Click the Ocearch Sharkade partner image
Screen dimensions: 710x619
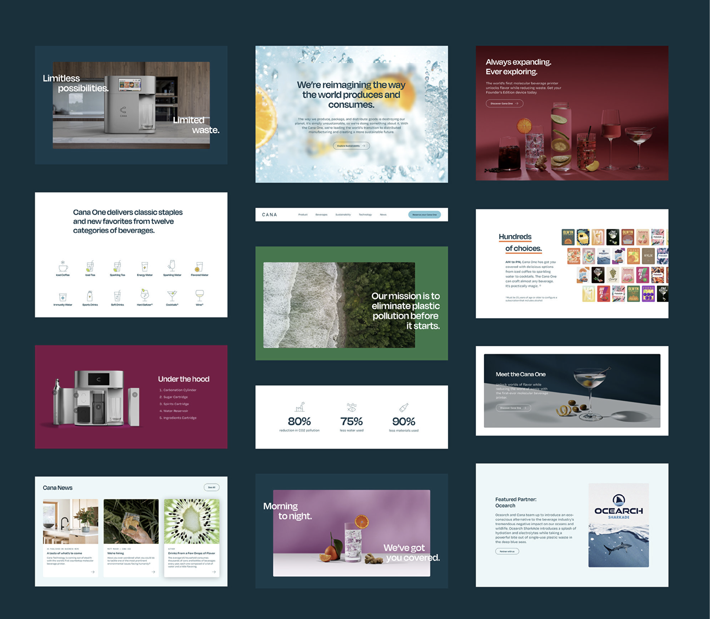(618, 525)
